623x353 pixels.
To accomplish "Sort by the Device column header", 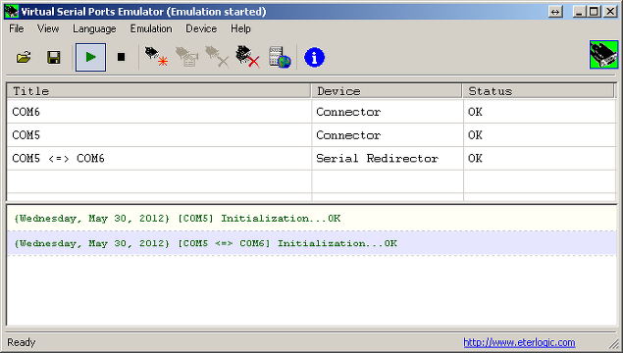I will (x=387, y=91).
